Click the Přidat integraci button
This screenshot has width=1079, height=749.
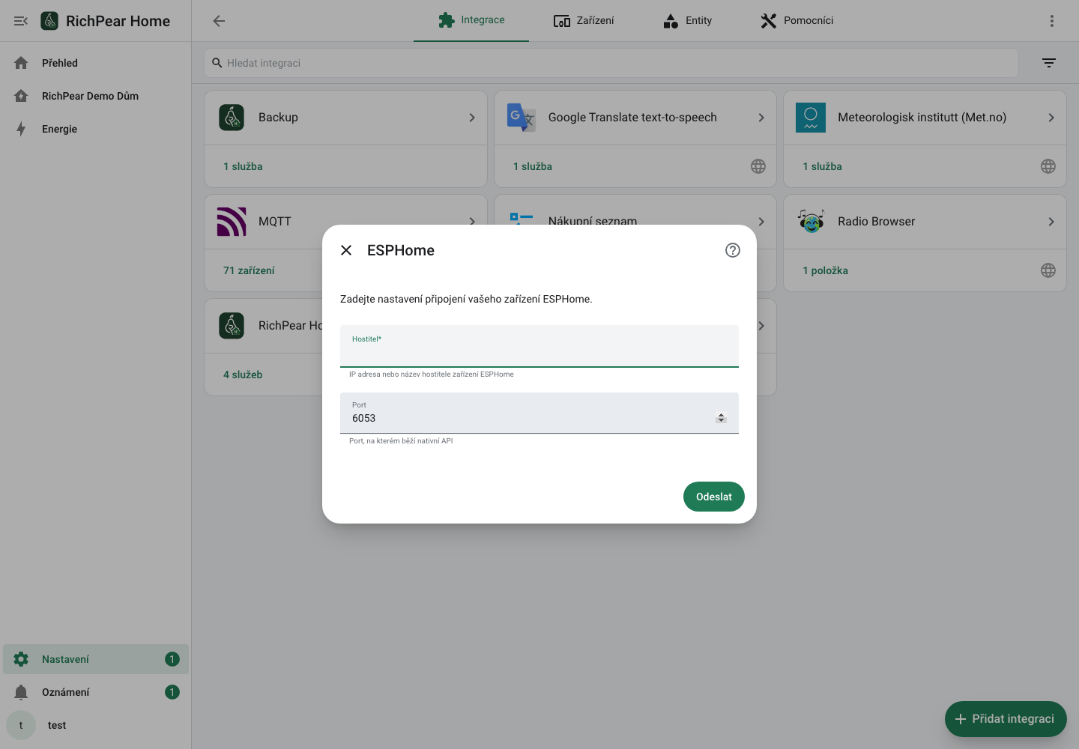(1006, 719)
